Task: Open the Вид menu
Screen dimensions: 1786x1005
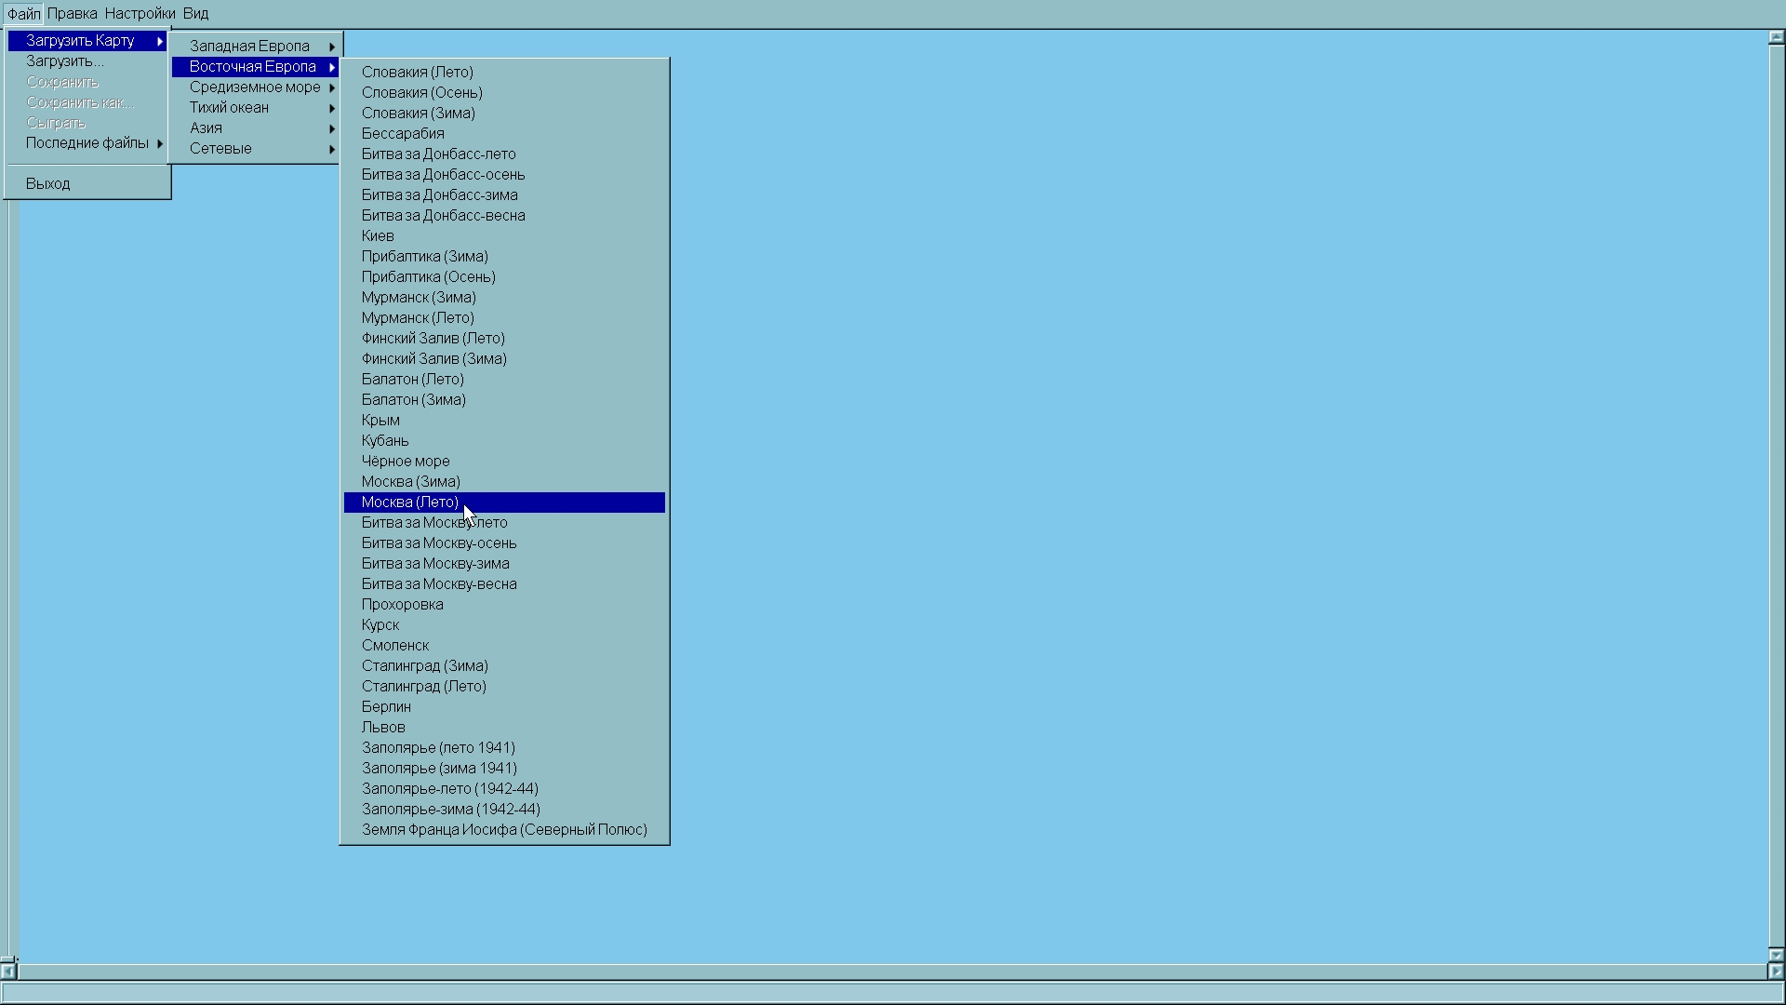Action: point(195,13)
